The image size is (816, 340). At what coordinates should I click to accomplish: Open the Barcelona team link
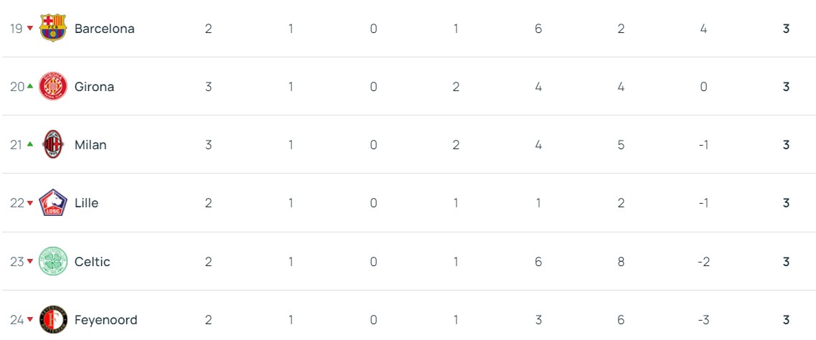coord(104,29)
